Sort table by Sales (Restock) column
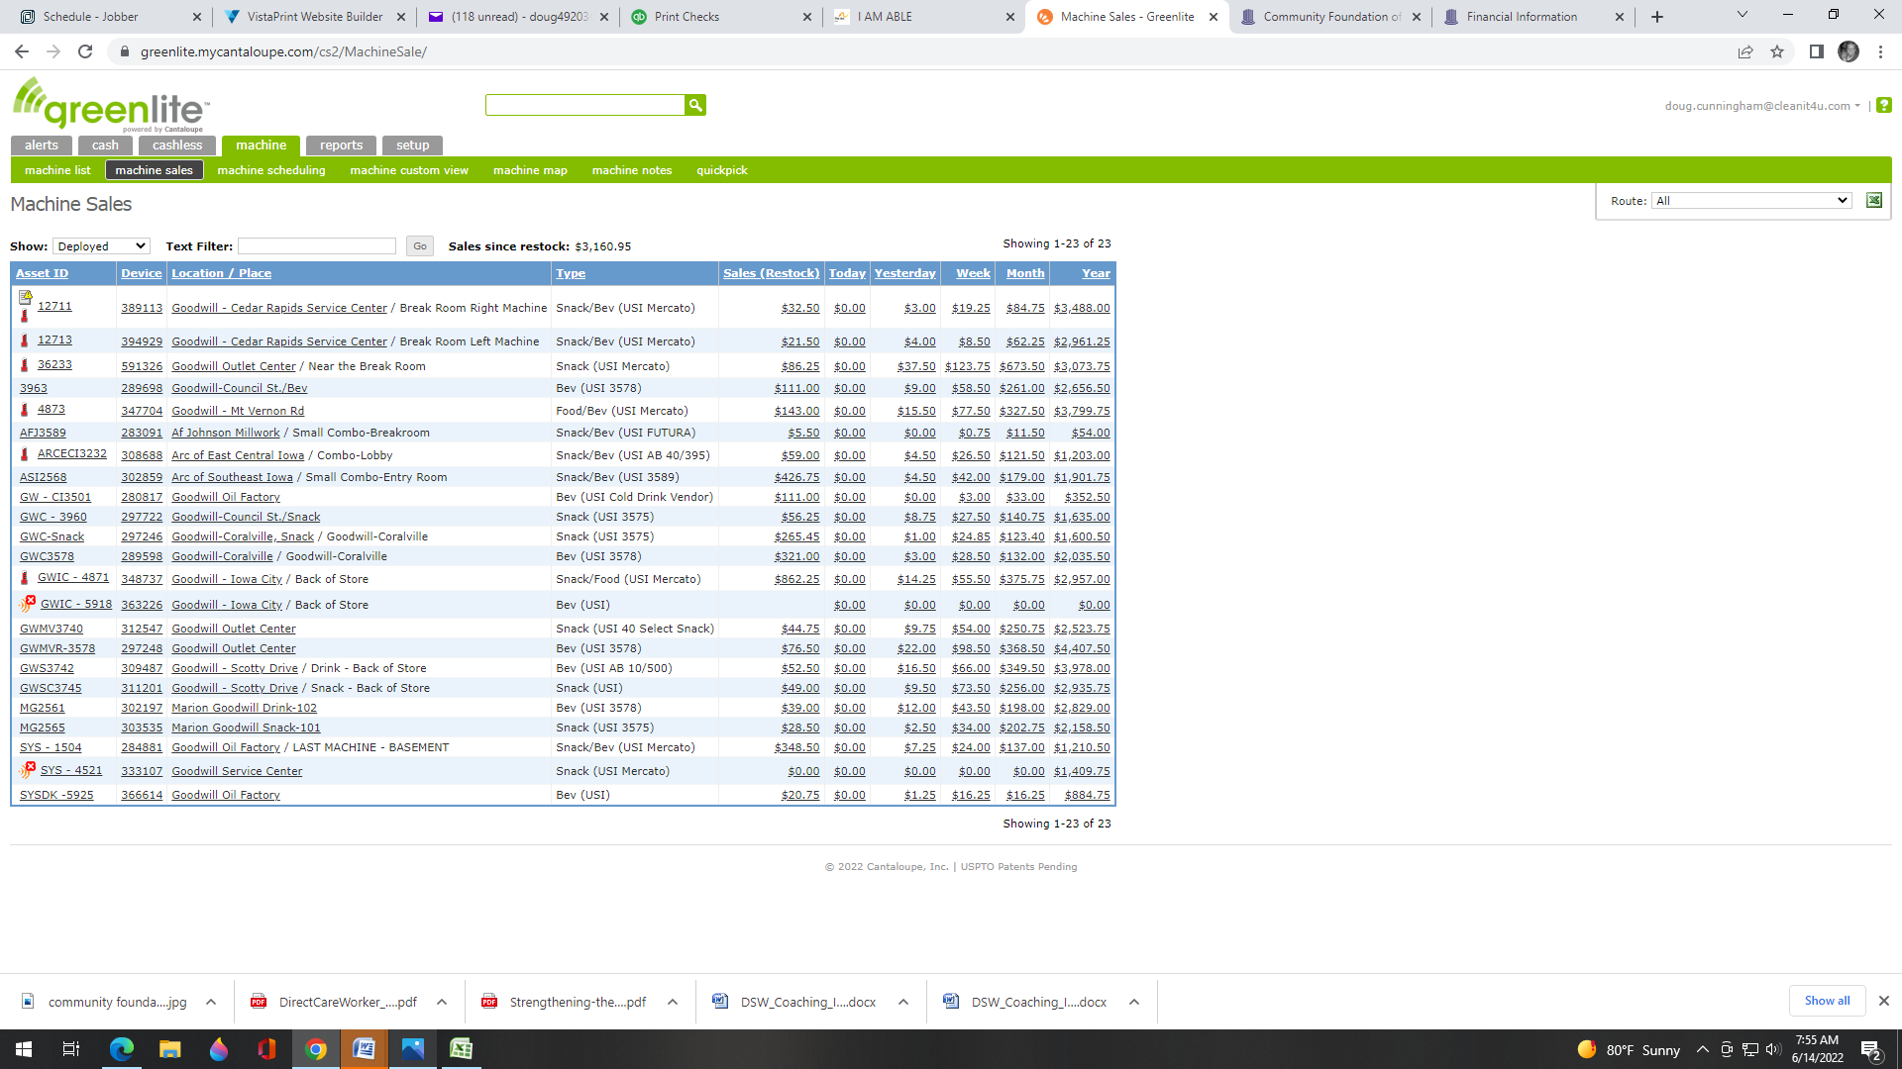 (x=771, y=273)
